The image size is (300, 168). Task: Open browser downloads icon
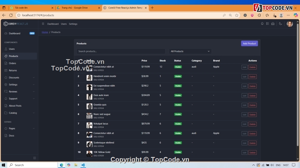pyautogui.click(x=274, y=15)
